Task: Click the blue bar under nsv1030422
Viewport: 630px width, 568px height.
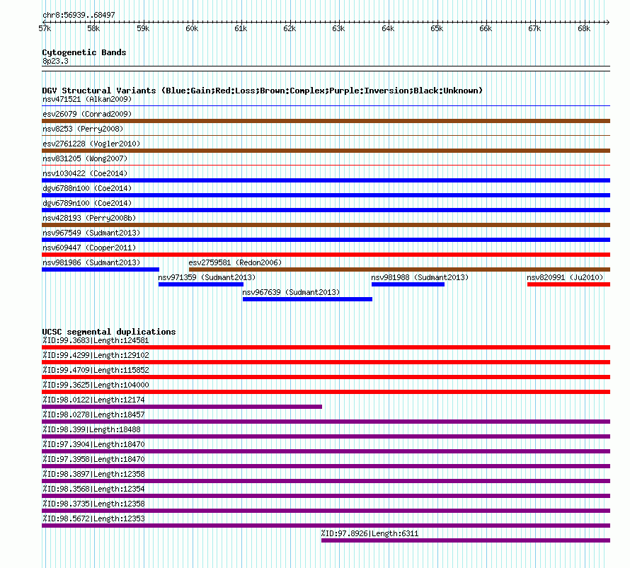Action: (326, 180)
